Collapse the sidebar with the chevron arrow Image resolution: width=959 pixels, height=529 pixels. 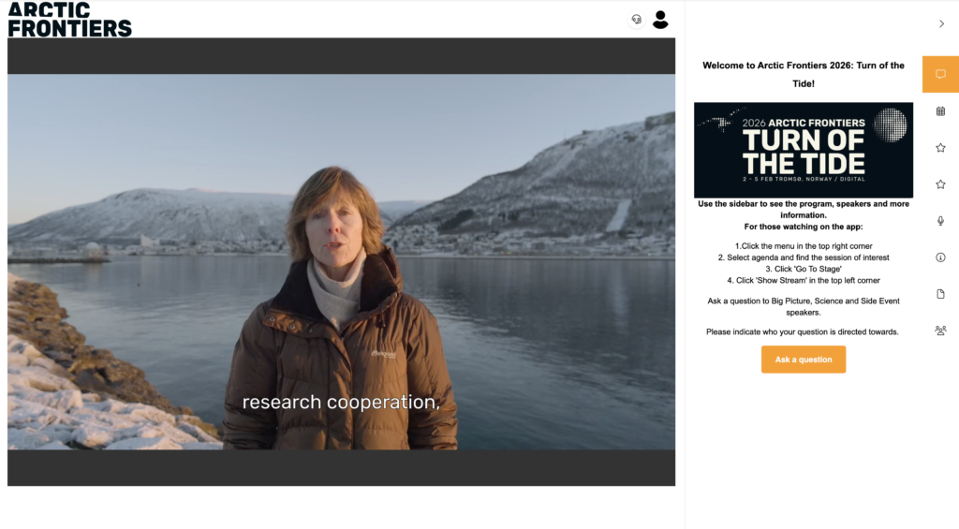(942, 23)
